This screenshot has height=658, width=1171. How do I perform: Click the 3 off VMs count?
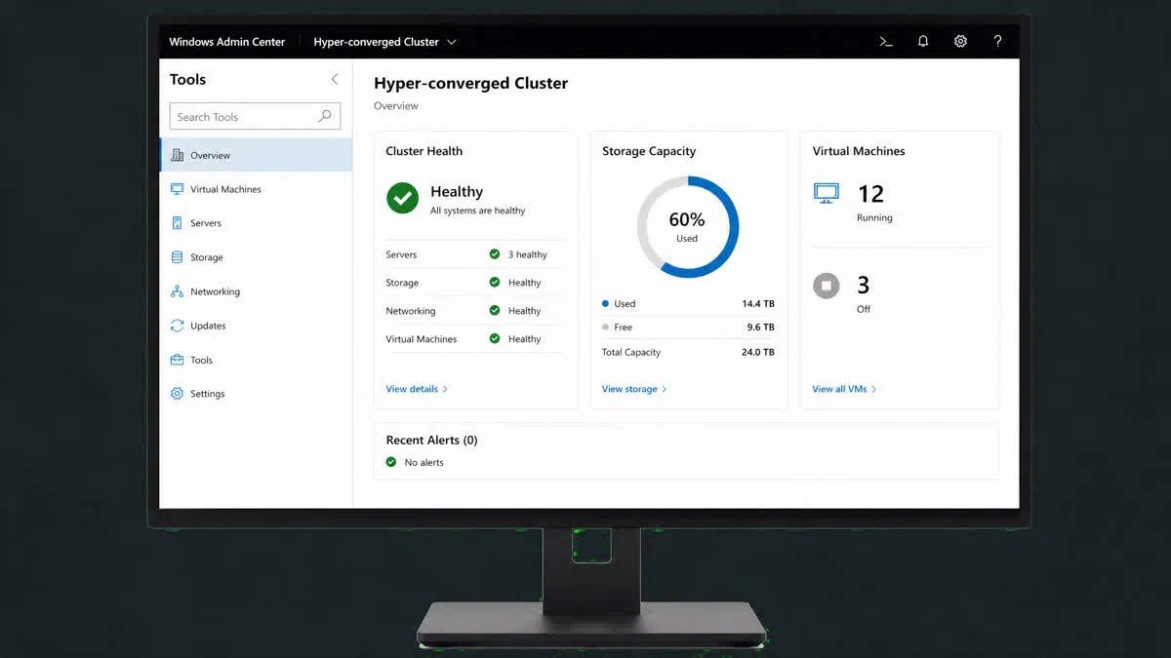point(864,285)
